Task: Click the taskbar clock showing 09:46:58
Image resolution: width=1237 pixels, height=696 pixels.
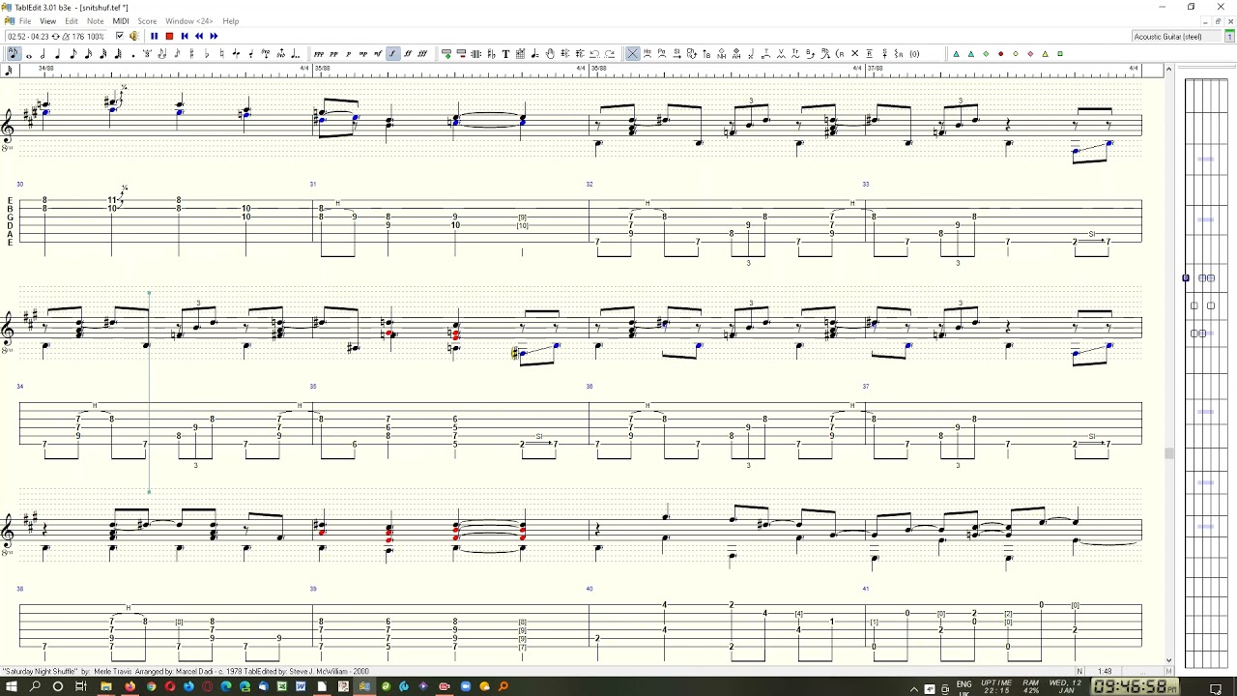Action: pos(1136,686)
